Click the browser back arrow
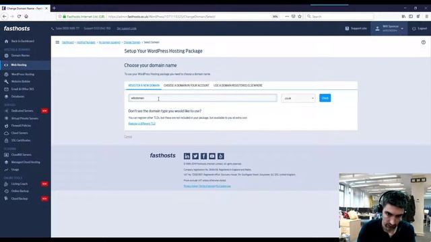Screen dimensions: 431x242 click(x=5, y=16)
